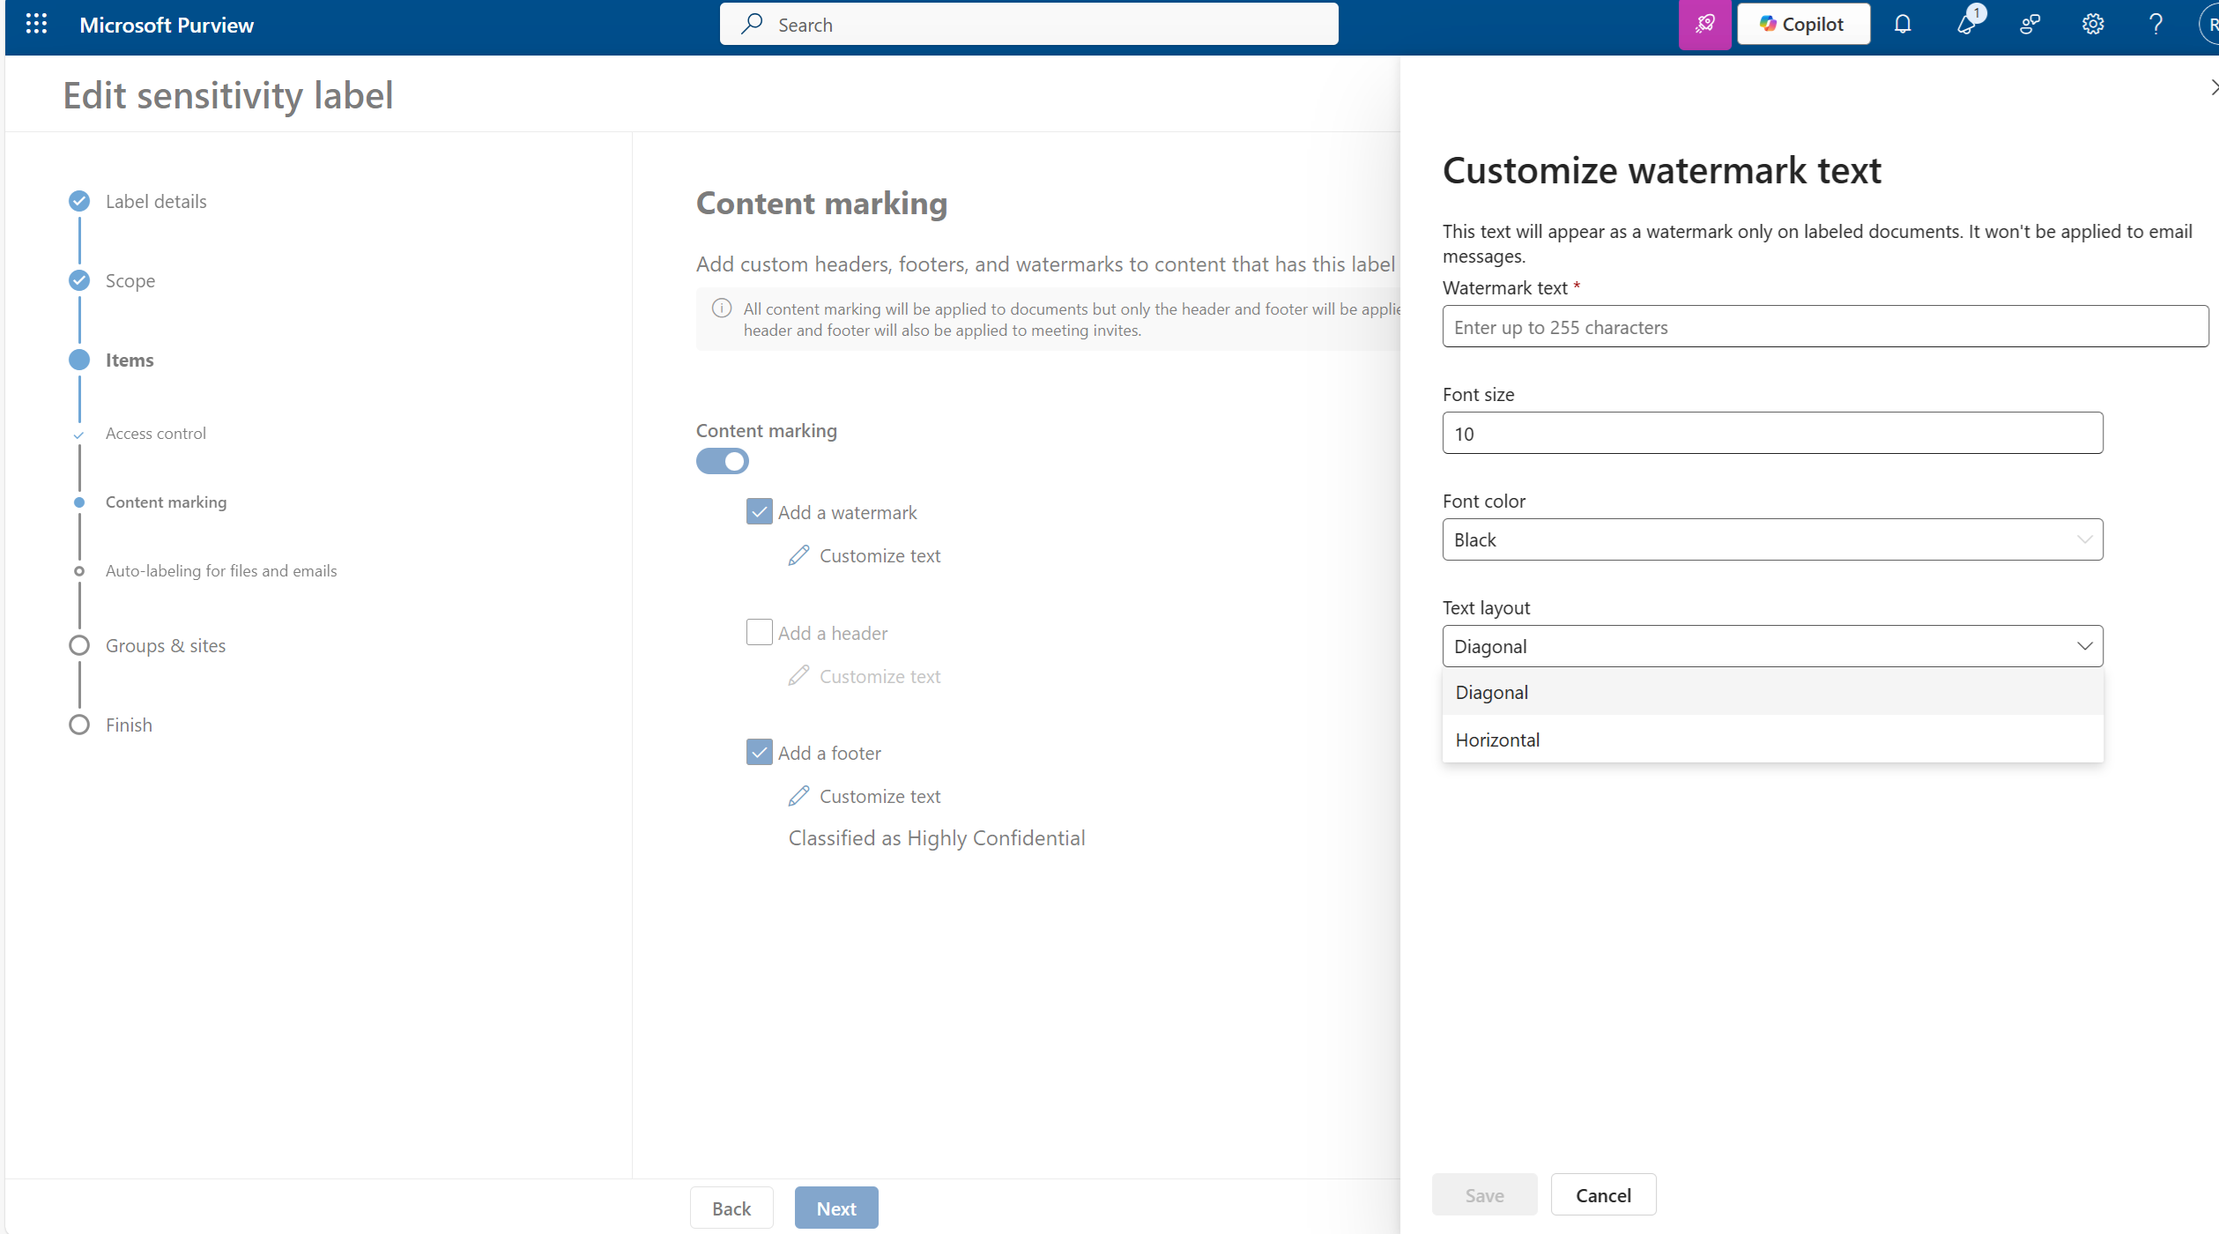Enable Add a header
Image resolution: width=2219 pixels, height=1234 pixels.
(x=759, y=632)
